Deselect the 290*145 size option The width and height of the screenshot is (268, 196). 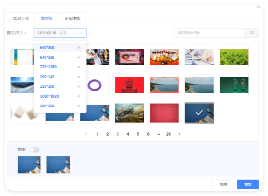60,77
